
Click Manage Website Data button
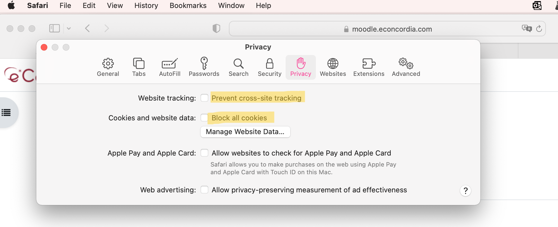pos(245,132)
